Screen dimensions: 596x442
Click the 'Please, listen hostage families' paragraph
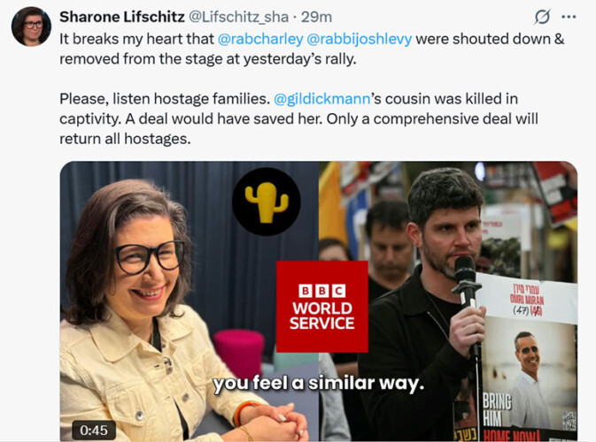pos(298,118)
